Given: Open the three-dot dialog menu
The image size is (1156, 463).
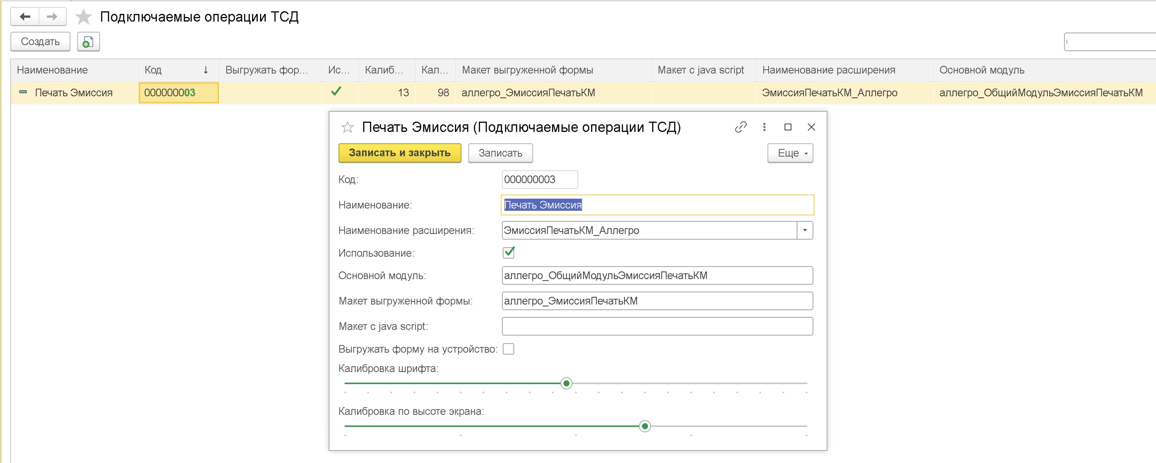Looking at the screenshot, I should coord(764,127).
